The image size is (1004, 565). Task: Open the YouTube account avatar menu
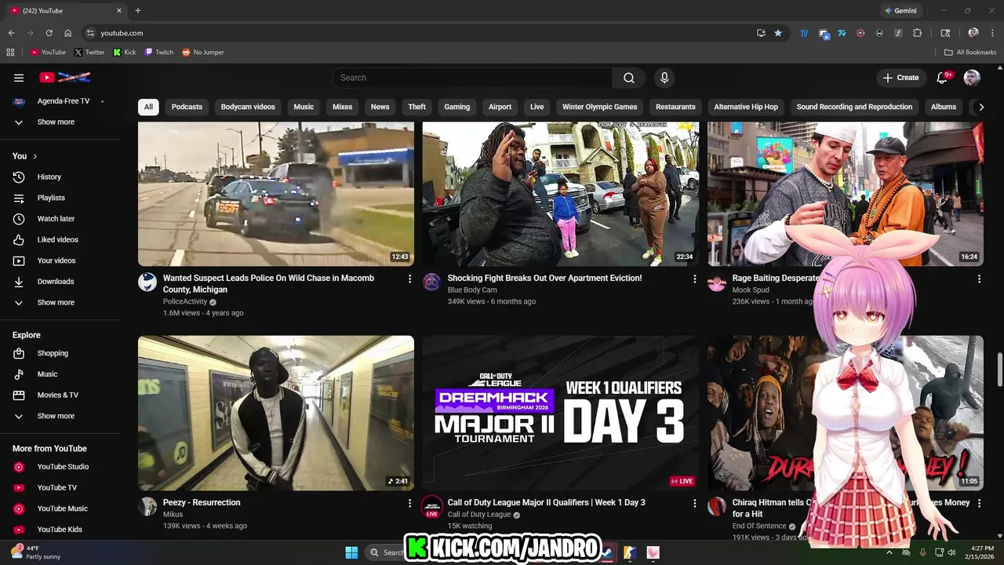(x=972, y=78)
